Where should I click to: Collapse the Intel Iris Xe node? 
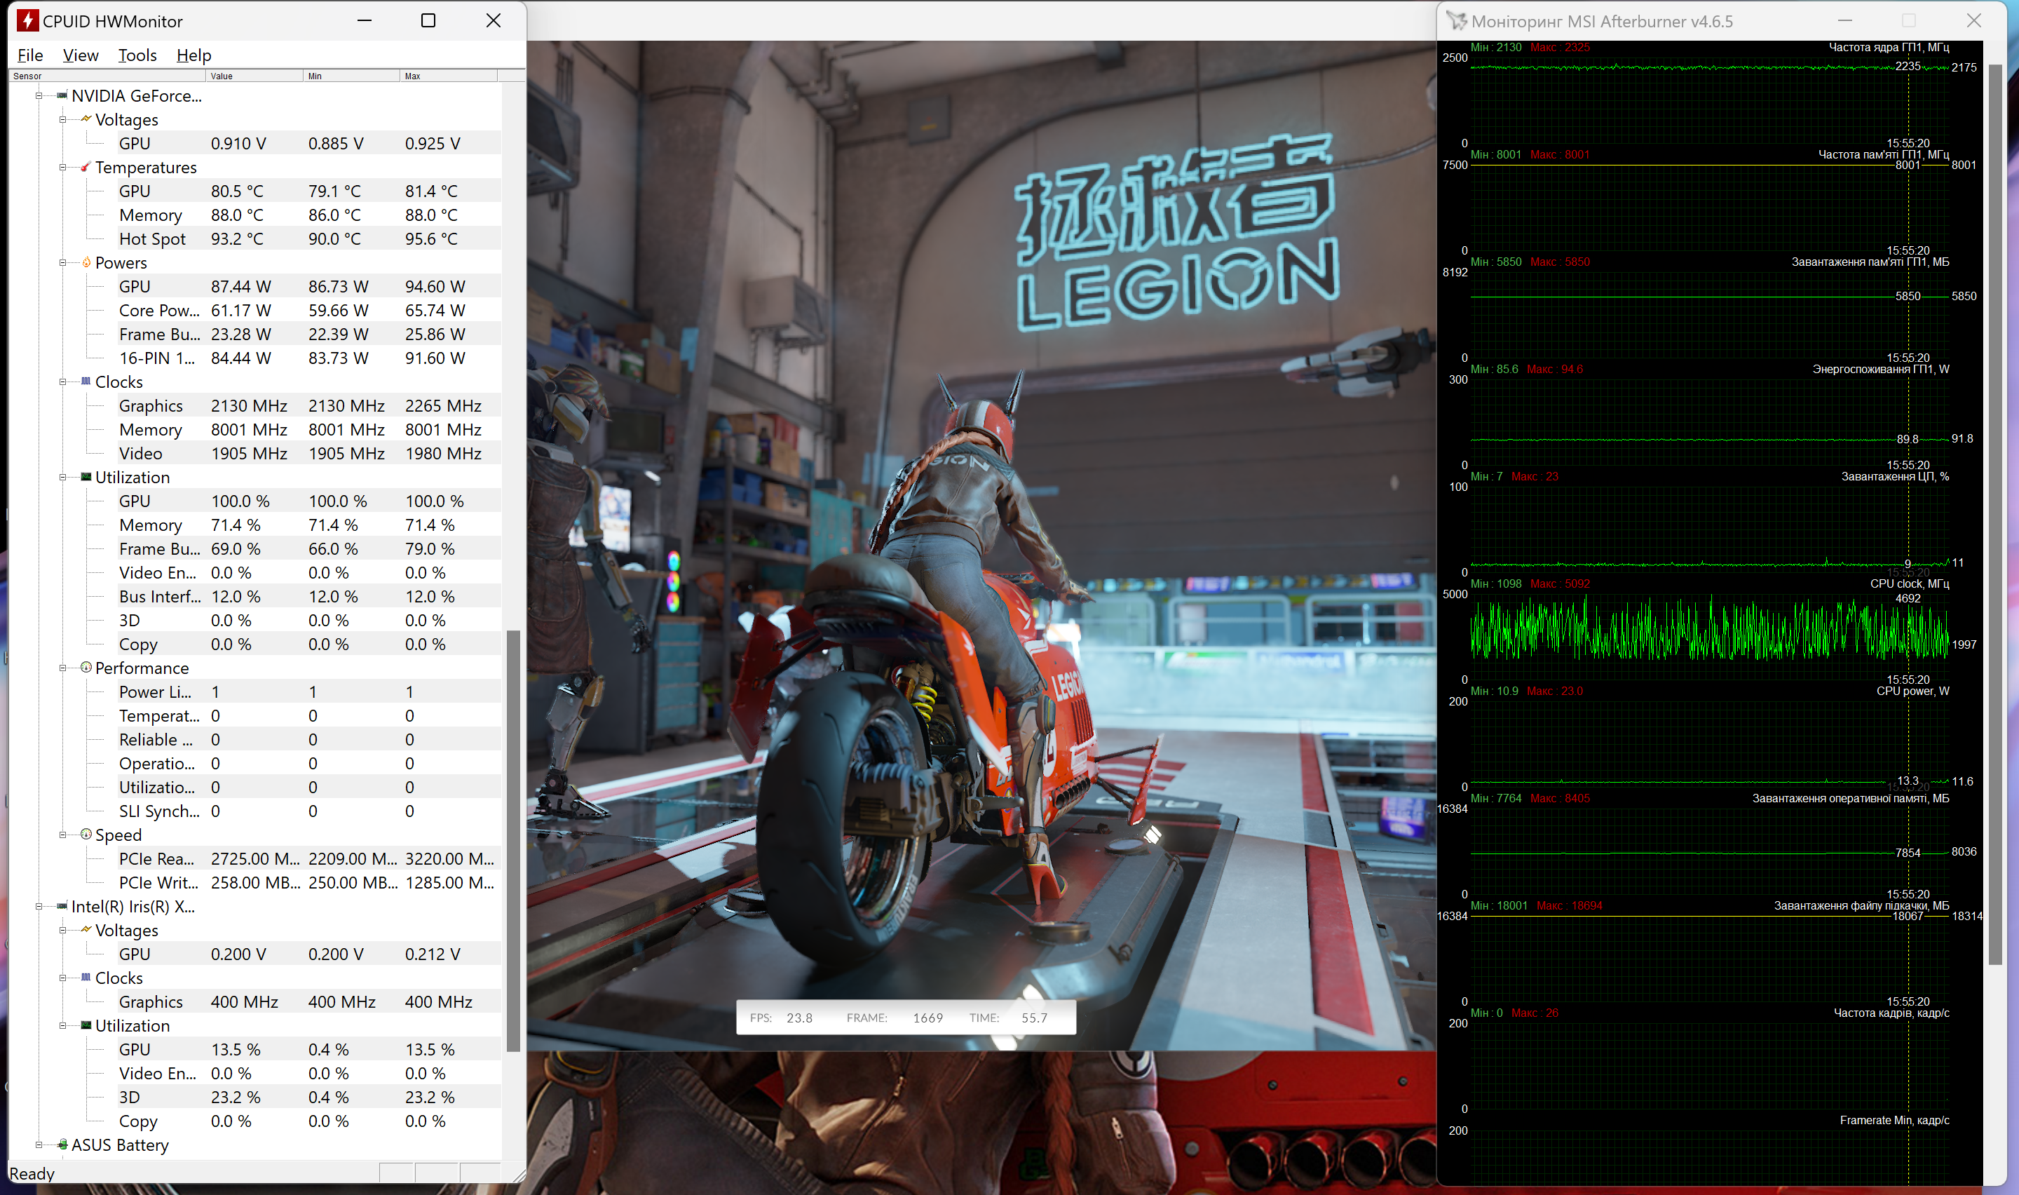pos(39,906)
